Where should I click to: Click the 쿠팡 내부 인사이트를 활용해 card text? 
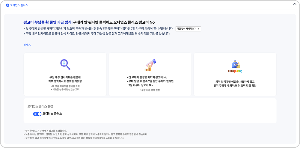65,77
